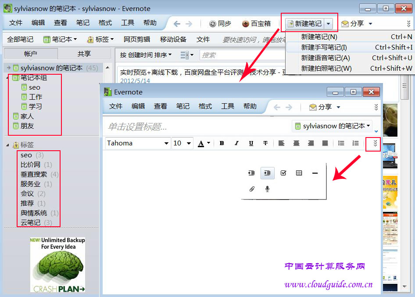Switch to the 共享 tab
The width and height of the screenshot is (415, 297).
[84, 54]
